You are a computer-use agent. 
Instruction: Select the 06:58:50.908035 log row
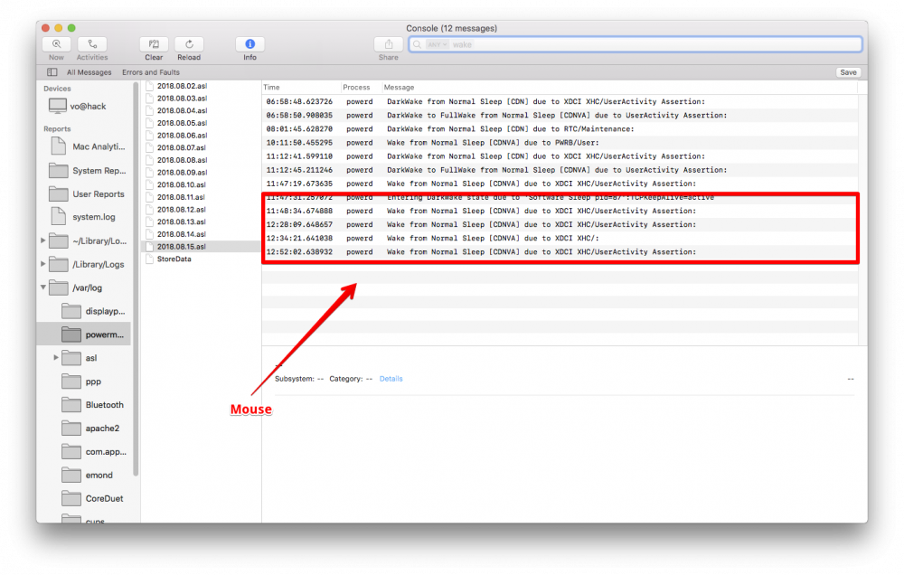click(x=560, y=116)
